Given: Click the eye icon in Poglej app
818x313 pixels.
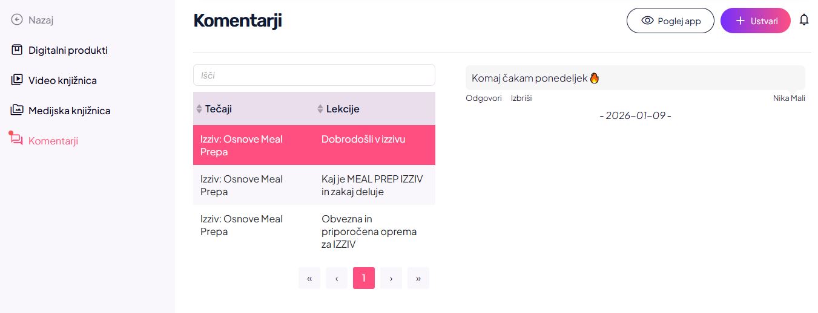Looking at the screenshot, I should tap(647, 21).
